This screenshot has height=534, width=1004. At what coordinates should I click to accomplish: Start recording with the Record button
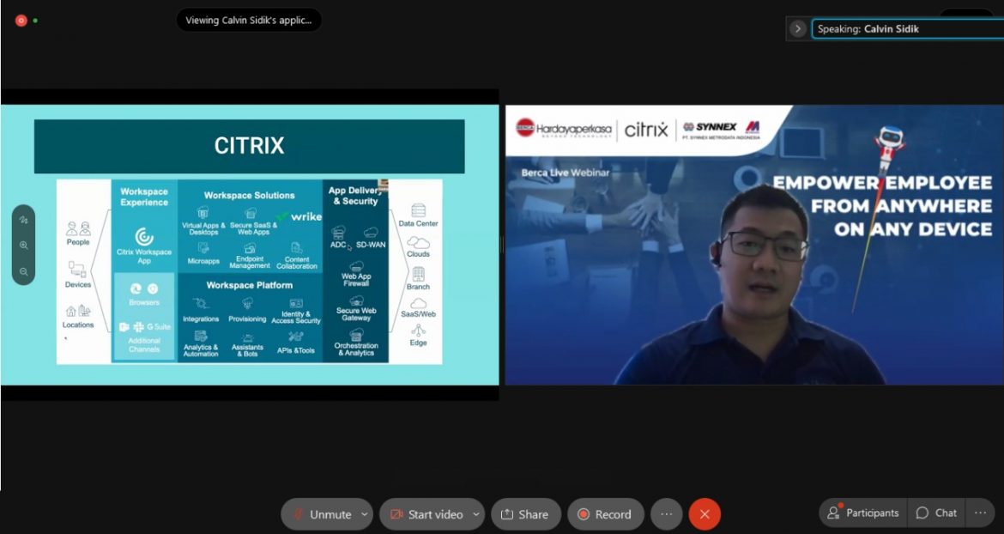[x=605, y=514]
